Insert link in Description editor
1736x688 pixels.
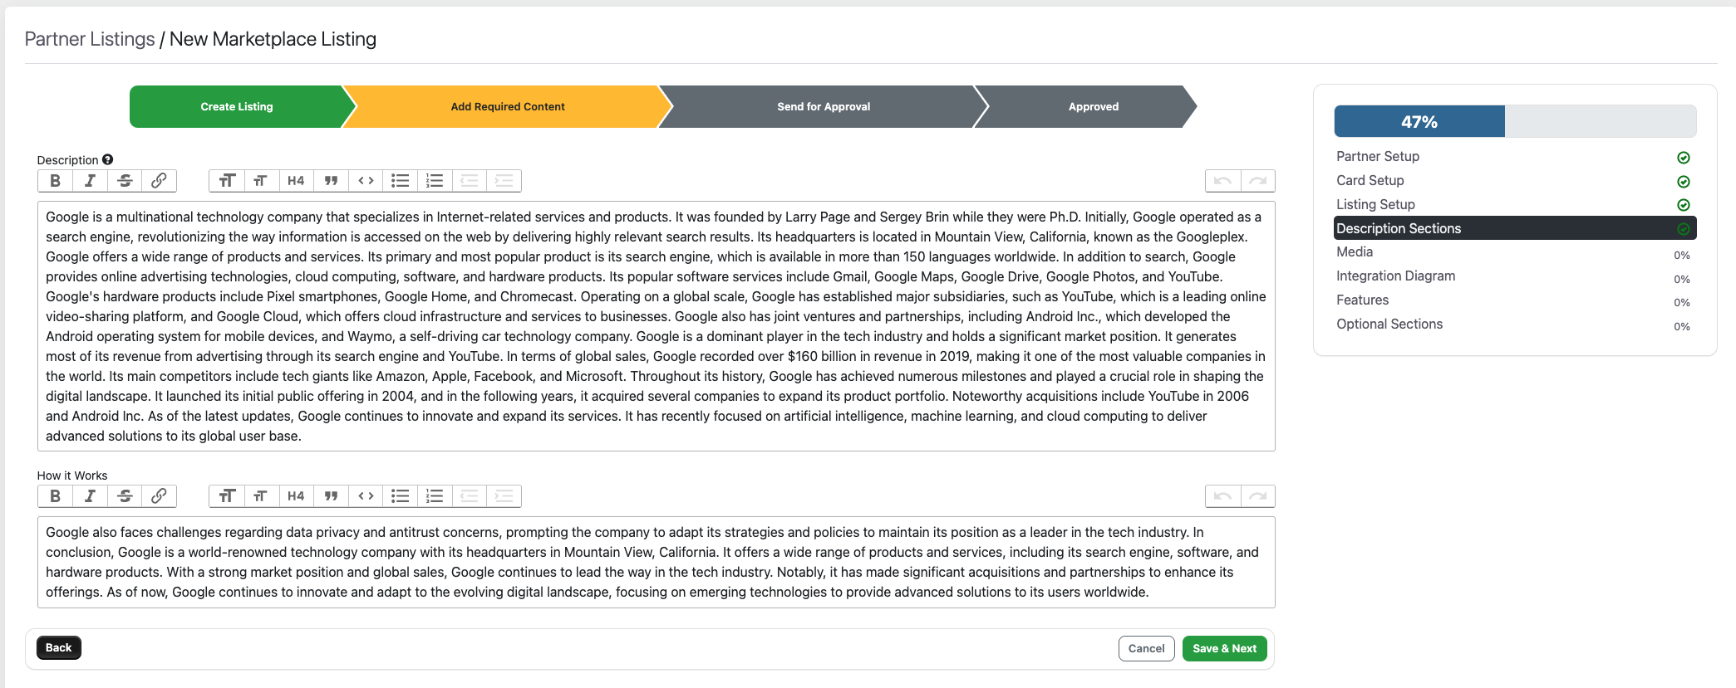[159, 181]
